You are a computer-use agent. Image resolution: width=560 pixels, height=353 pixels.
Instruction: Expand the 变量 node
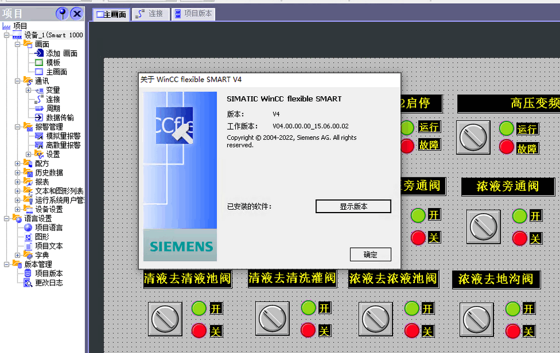pyautogui.click(x=29, y=90)
